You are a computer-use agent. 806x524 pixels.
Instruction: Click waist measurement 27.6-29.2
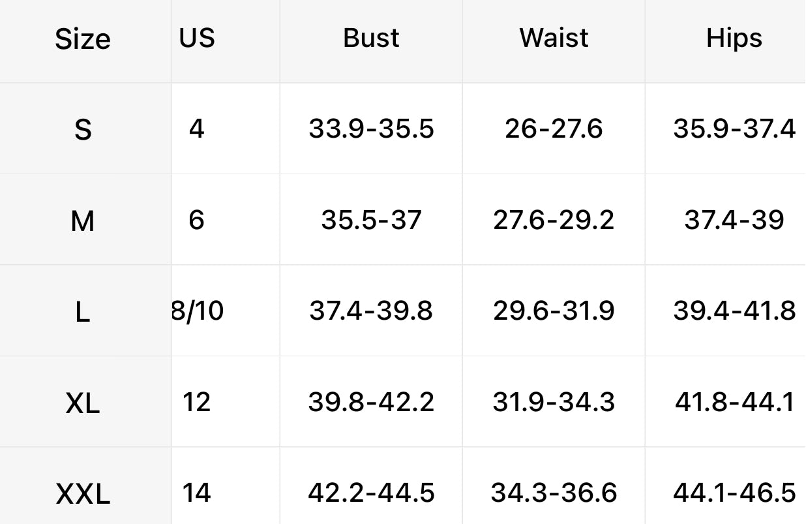554,220
